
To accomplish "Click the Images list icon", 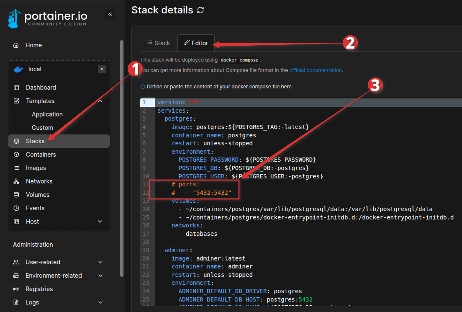I will coord(16,168).
